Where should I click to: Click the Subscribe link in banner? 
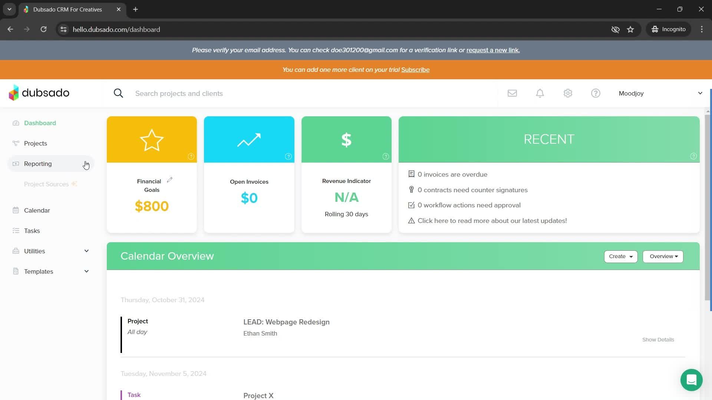(415, 70)
